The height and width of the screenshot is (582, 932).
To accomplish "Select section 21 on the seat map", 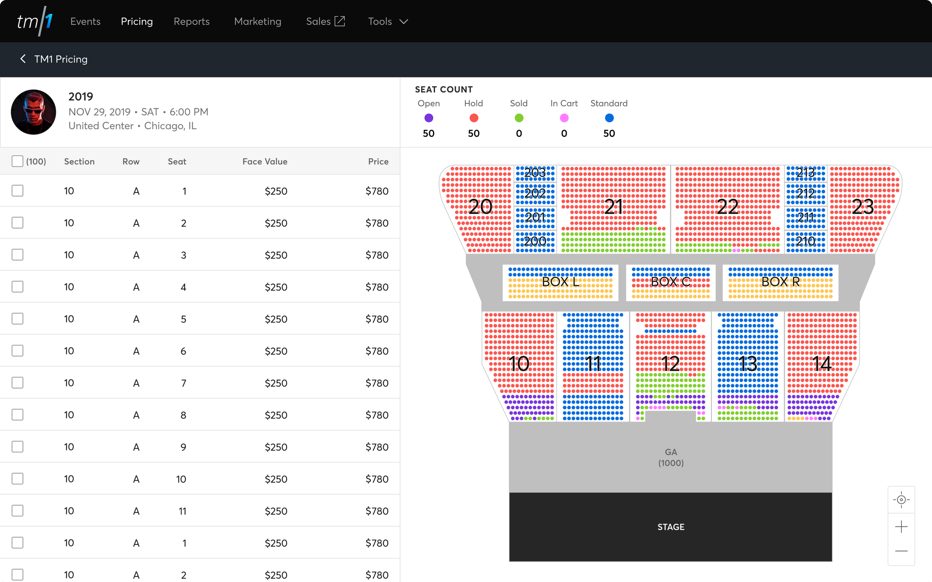I will click(613, 207).
